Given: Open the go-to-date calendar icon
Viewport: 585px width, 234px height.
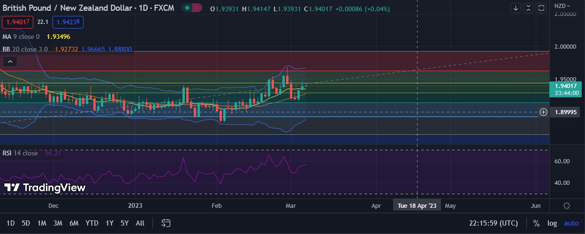Looking at the screenshot, I should point(166,223).
